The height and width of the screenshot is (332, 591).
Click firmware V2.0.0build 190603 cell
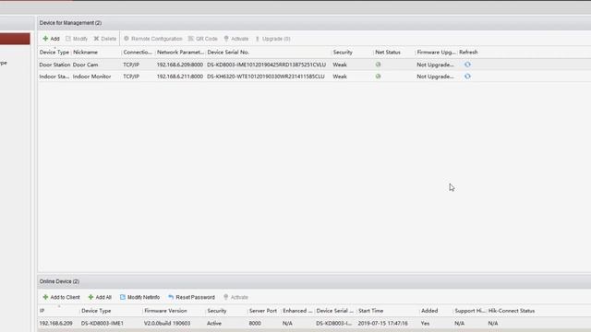[167, 324]
